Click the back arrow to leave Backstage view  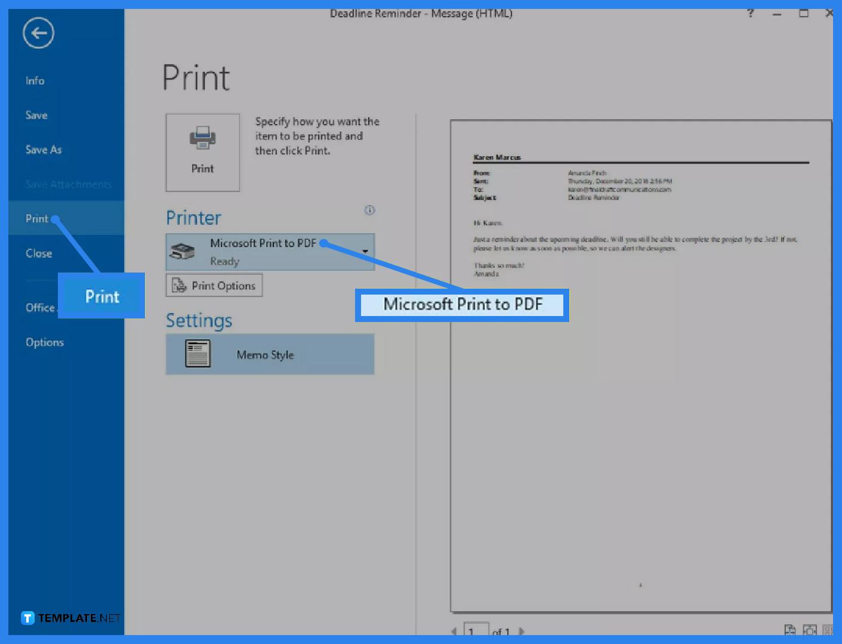point(38,33)
